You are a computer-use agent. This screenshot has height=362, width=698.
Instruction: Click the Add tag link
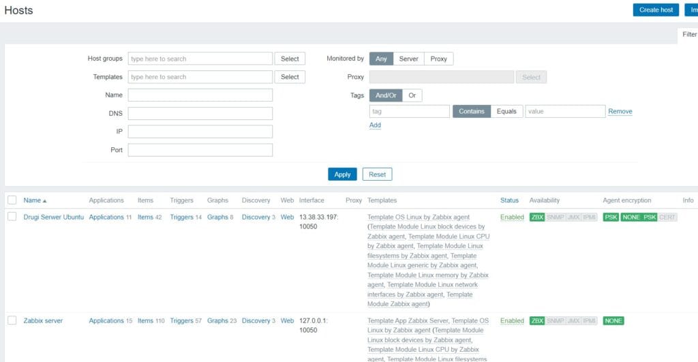pyautogui.click(x=375, y=125)
